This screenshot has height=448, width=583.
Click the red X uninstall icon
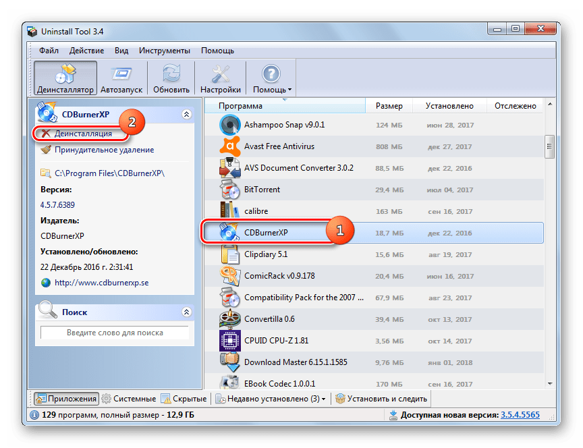[x=46, y=134]
